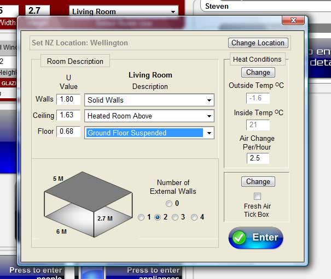Image resolution: width=331 pixels, height=279 pixels.
Task: Click Change button under Heat Conditions
Action: click(x=258, y=72)
